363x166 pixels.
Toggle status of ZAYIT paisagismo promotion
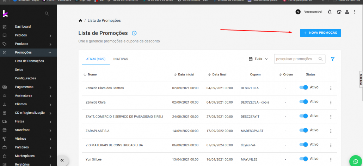(303, 116)
